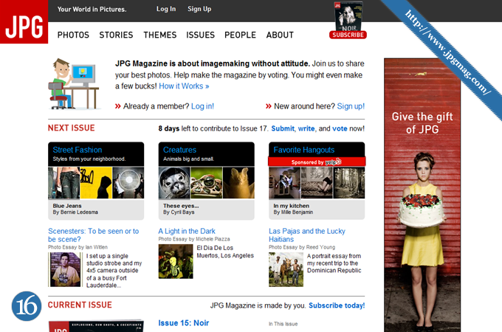Click the red JPG logo
This screenshot has width=502, height=332.
pyautogui.click(x=24, y=21)
